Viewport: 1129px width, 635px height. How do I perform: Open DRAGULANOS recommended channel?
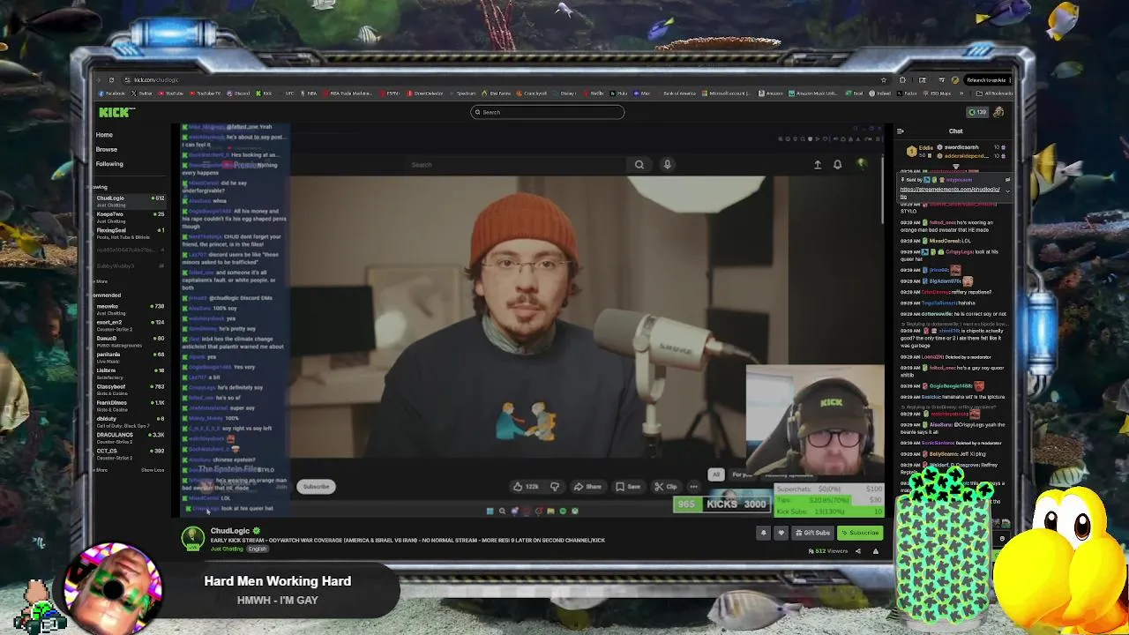[x=130, y=437]
